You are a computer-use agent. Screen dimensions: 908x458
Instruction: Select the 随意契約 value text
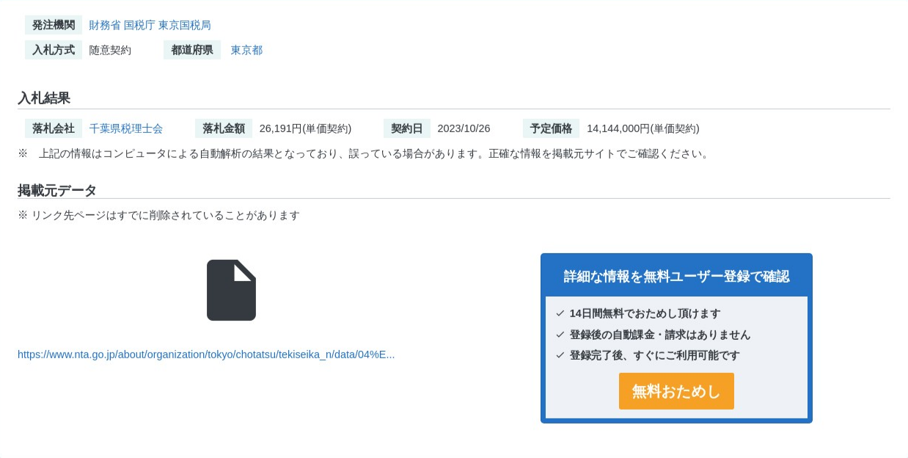(x=110, y=50)
